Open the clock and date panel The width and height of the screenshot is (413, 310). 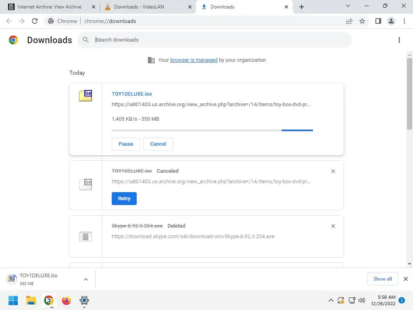click(383, 300)
